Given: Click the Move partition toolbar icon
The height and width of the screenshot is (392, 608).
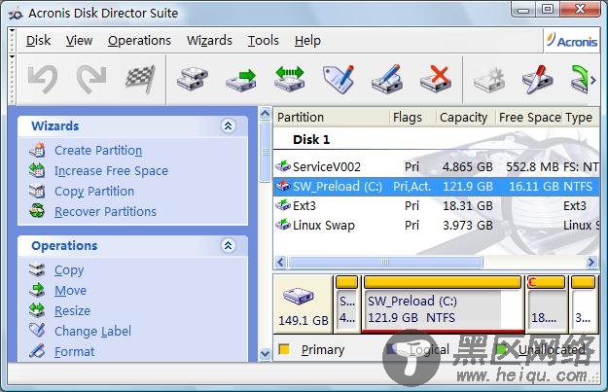Looking at the screenshot, I should (241, 80).
